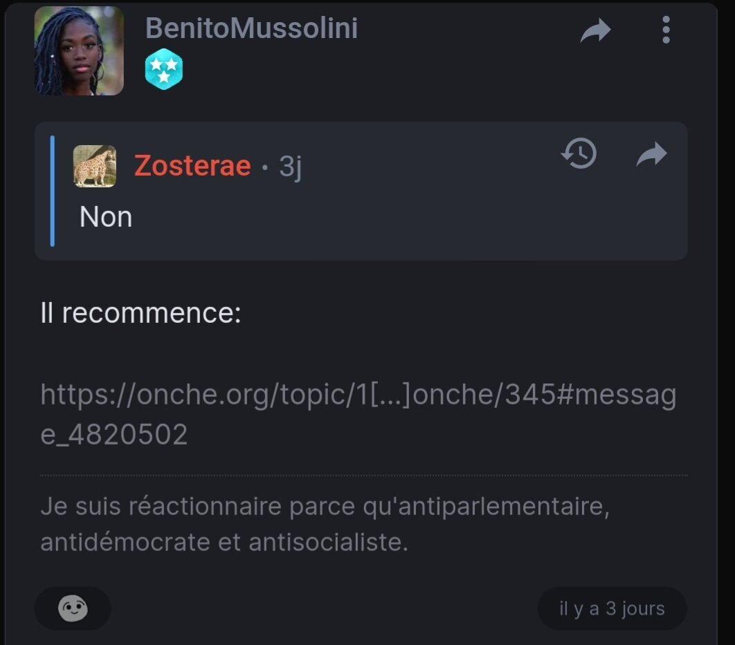This screenshot has width=735, height=645.
Task: Add a reaction with the smiley button
Action: (73, 608)
